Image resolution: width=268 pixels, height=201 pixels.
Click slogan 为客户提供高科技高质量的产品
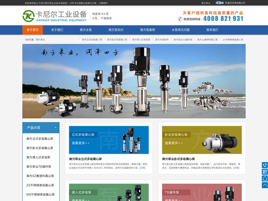tap(213, 13)
